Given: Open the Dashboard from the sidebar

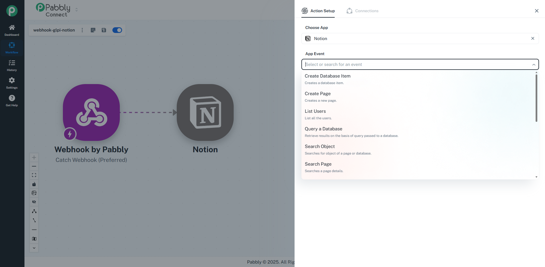Looking at the screenshot, I should pyautogui.click(x=12, y=30).
